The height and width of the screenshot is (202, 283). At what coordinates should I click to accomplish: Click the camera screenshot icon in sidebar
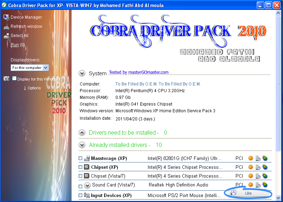click(x=6, y=78)
